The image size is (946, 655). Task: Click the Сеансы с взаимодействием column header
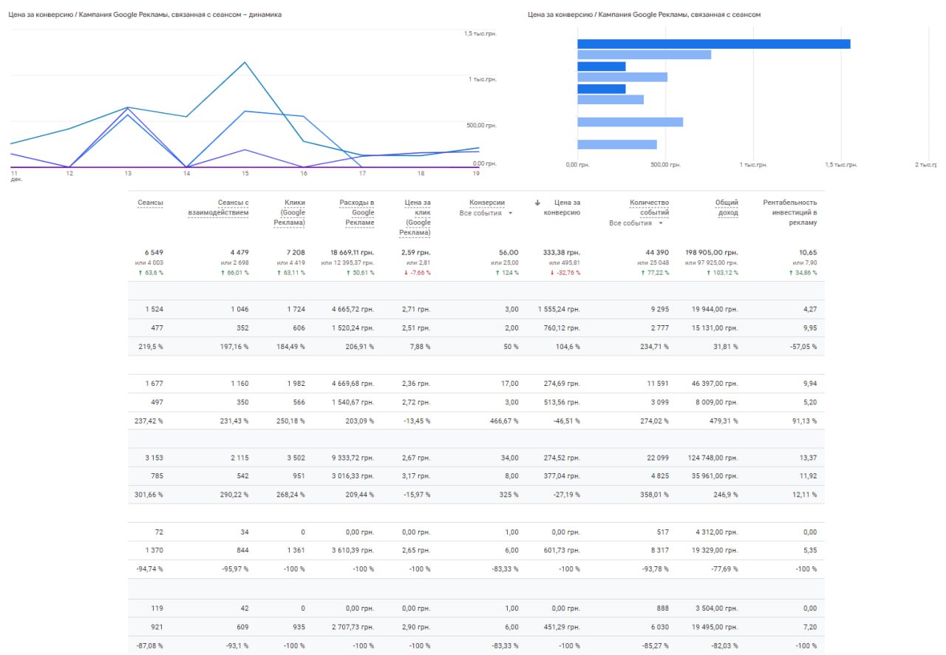tap(218, 208)
